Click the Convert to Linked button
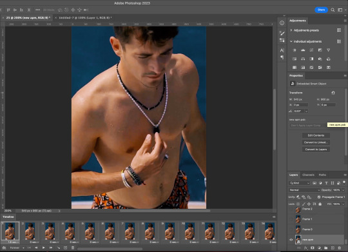 [x=316, y=142]
